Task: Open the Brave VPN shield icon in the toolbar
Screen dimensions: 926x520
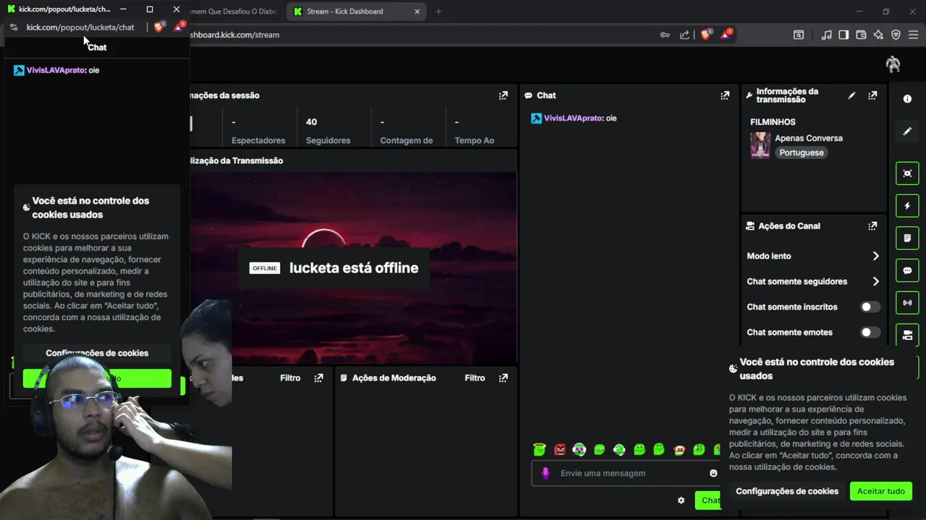Action: coord(896,35)
